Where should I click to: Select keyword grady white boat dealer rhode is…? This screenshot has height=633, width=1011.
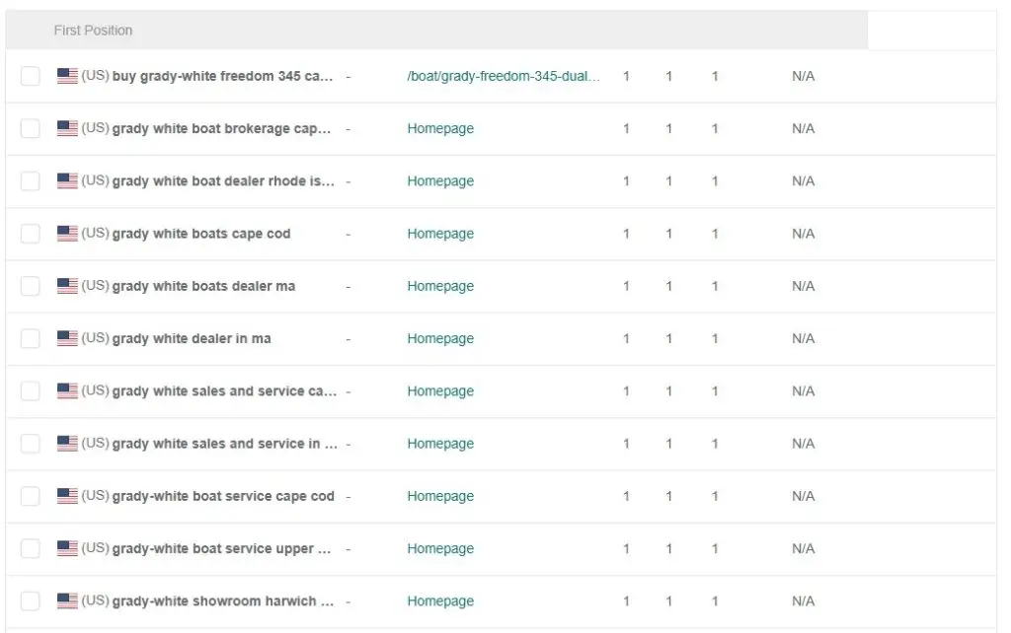[223, 181]
